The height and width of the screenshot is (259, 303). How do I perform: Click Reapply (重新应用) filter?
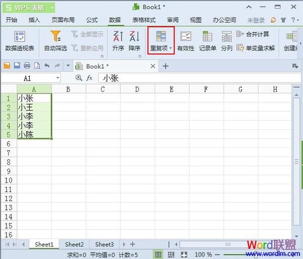(x=88, y=48)
